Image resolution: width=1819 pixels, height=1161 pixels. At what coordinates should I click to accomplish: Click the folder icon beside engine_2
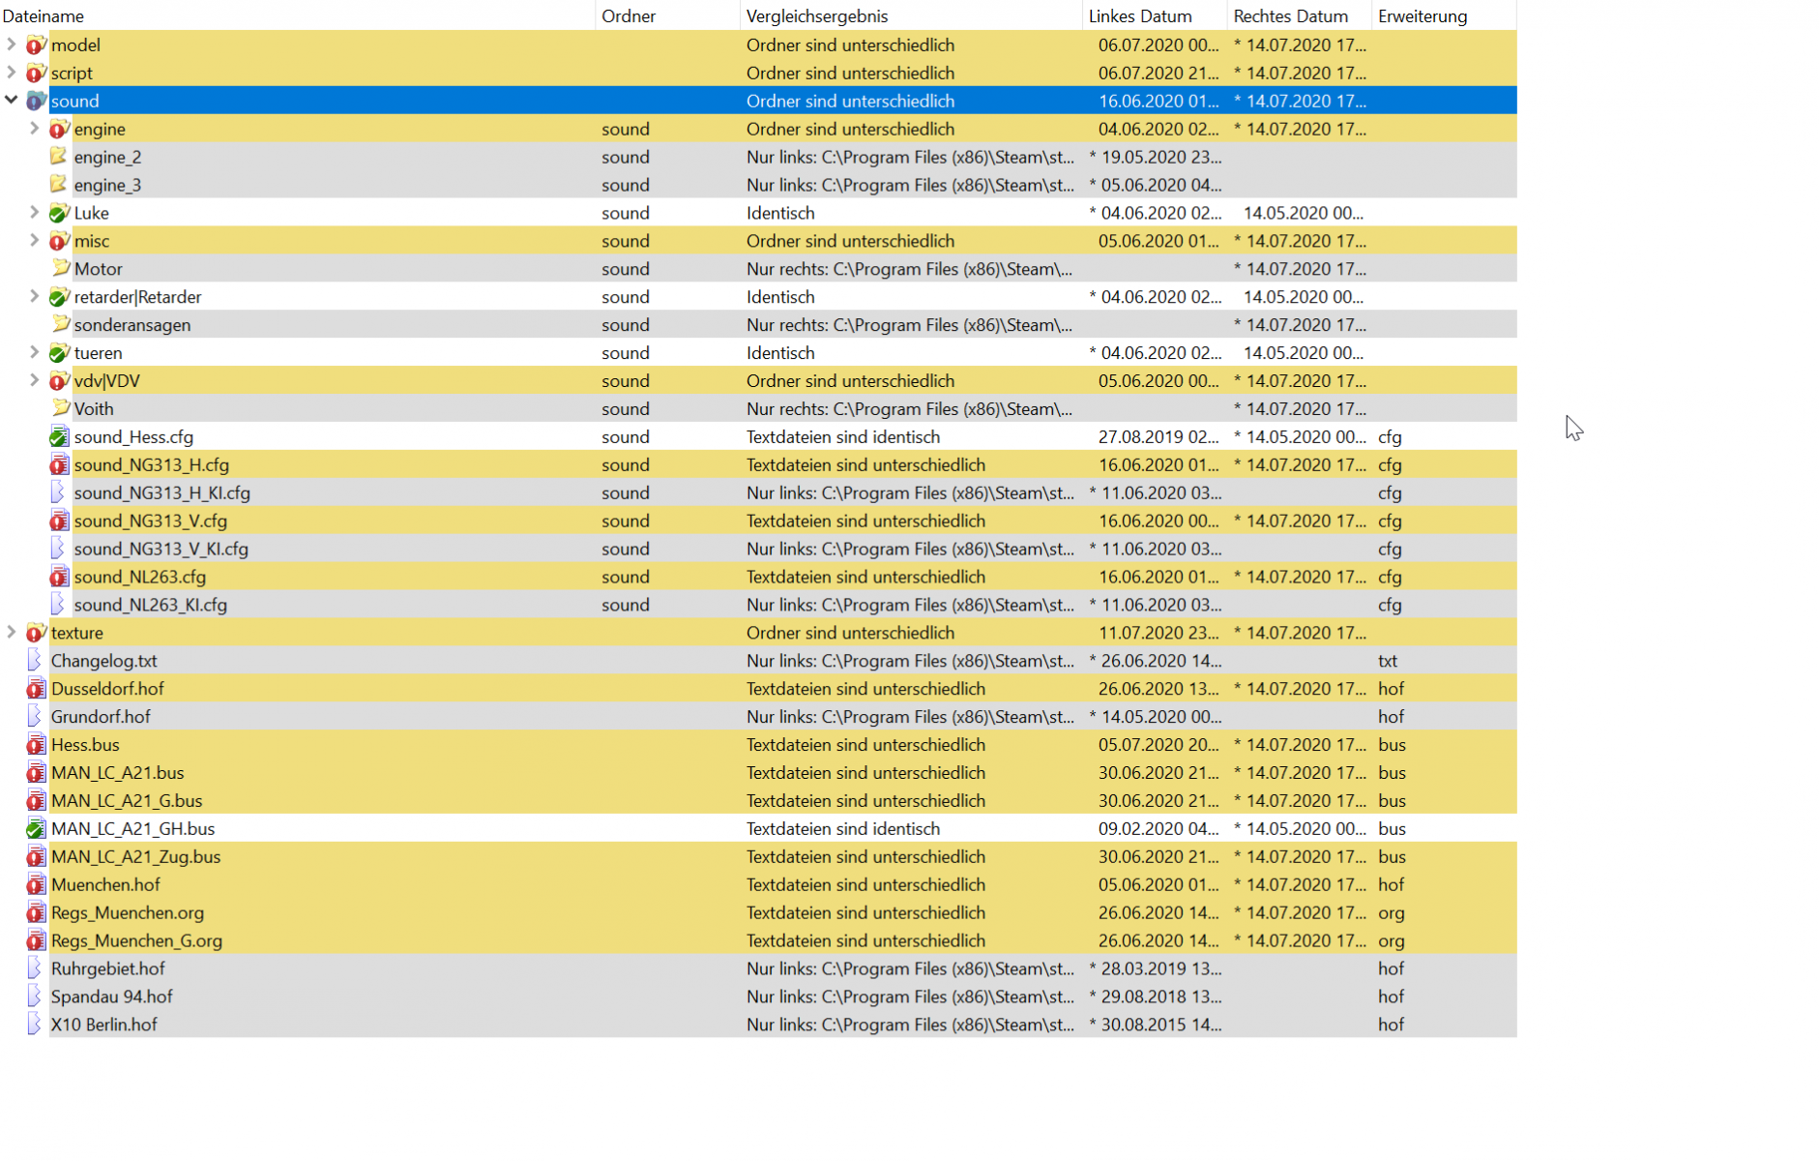tap(59, 157)
